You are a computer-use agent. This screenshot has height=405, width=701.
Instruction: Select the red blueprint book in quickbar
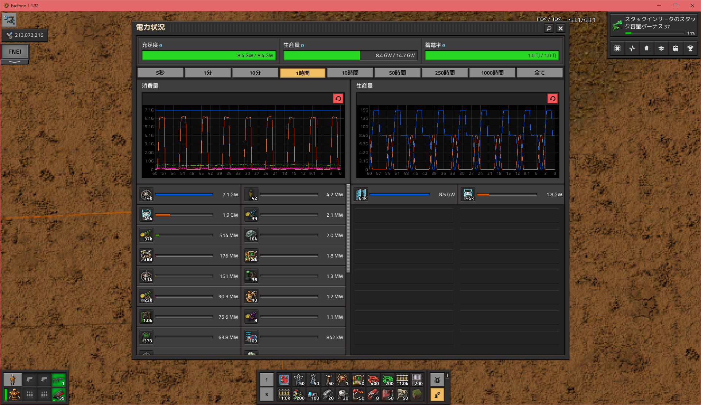point(284,380)
